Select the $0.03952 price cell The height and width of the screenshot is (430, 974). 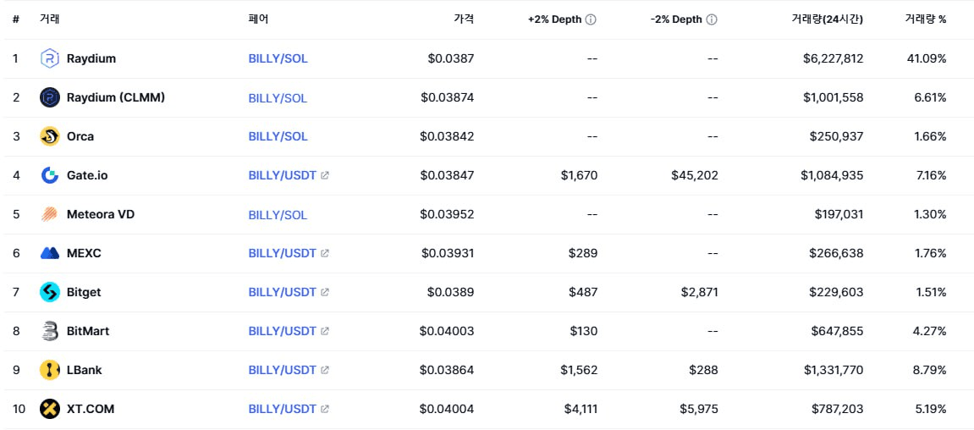coord(448,214)
